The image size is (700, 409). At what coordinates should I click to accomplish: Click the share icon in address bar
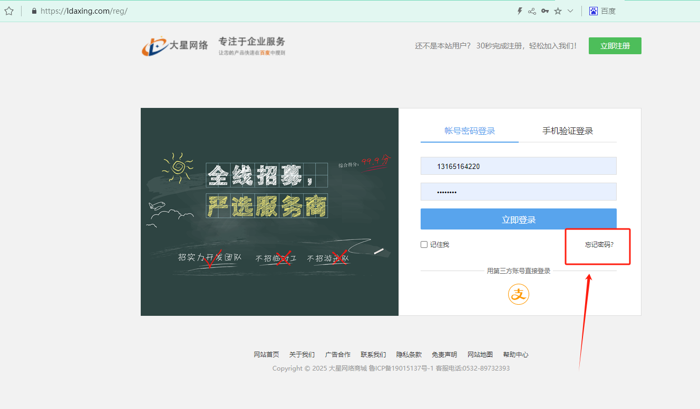(x=532, y=11)
